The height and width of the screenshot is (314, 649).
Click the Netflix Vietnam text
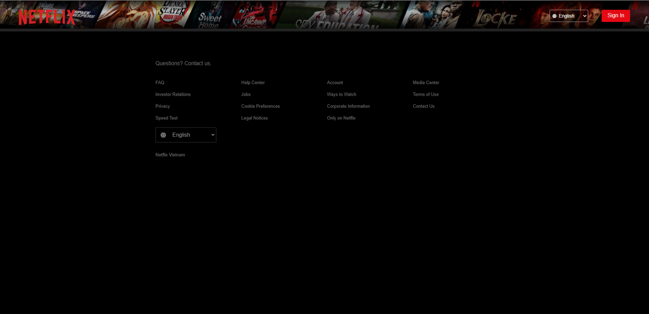pos(170,155)
